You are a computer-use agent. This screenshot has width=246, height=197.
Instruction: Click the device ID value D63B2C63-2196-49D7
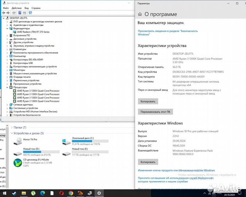198,72
